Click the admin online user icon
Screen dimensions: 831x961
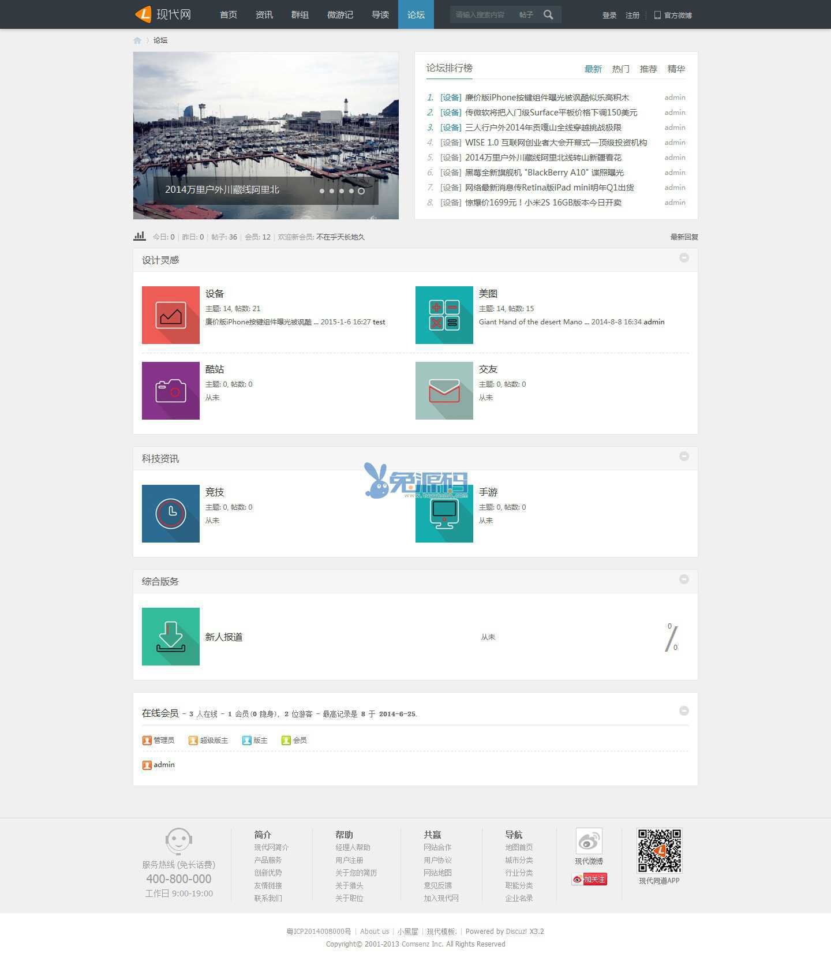147,765
